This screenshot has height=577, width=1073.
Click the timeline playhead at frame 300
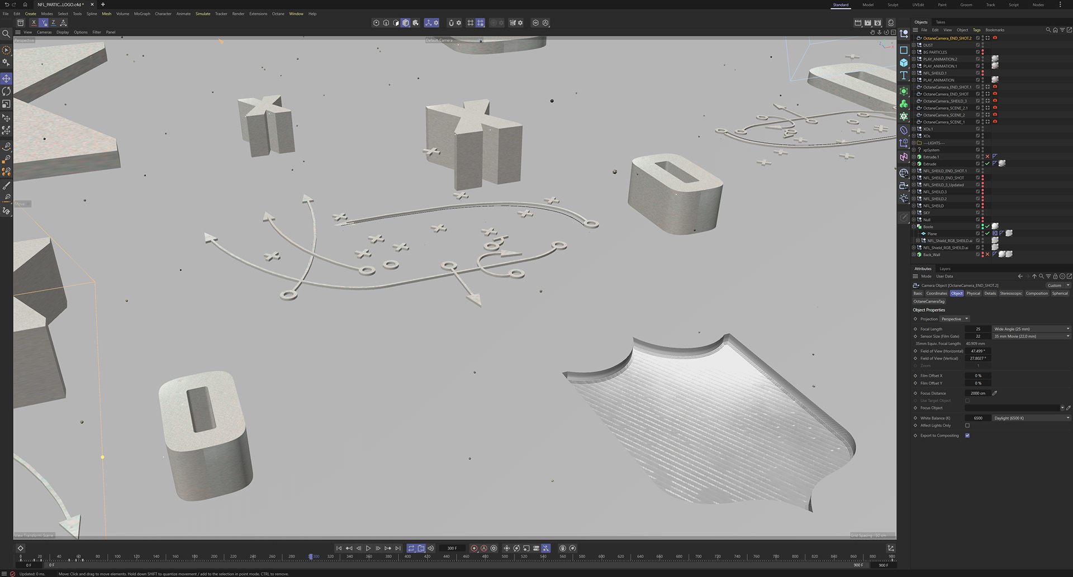pos(311,557)
